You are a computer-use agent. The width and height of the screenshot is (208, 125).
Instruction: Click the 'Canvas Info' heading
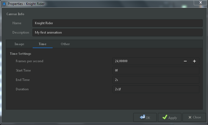[15, 14]
